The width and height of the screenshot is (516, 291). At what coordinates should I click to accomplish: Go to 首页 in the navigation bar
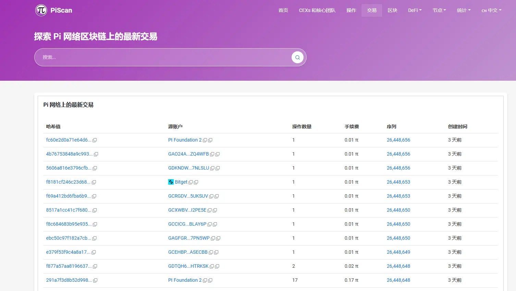pyautogui.click(x=283, y=10)
